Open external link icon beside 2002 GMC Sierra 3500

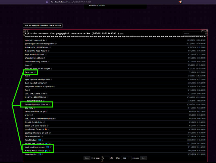point(46,94)
